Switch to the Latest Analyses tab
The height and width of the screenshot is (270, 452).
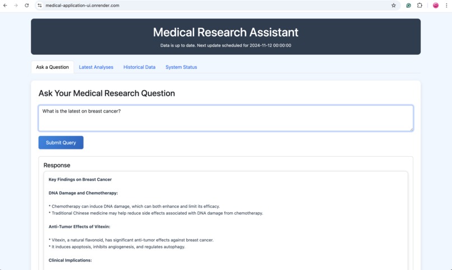click(96, 67)
